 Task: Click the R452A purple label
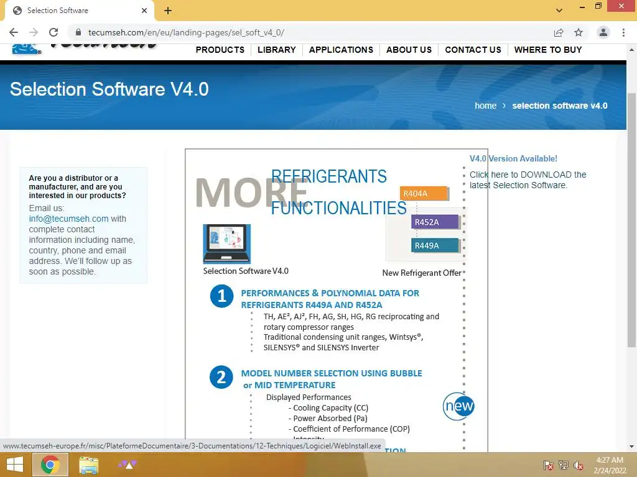point(435,222)
